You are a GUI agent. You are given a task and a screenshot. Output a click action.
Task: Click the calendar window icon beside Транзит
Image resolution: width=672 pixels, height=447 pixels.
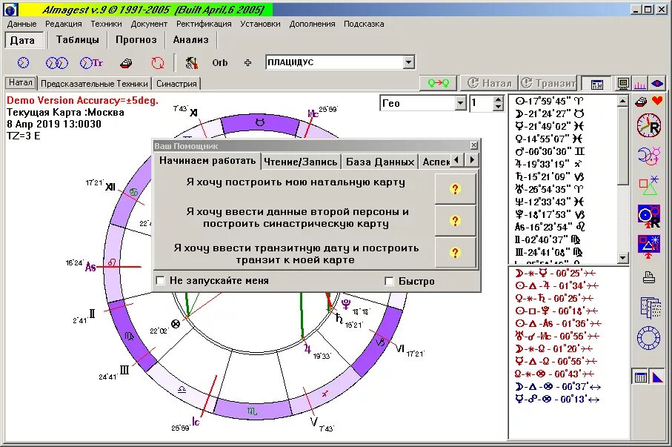pyautogui.click(x=597, y=84)
